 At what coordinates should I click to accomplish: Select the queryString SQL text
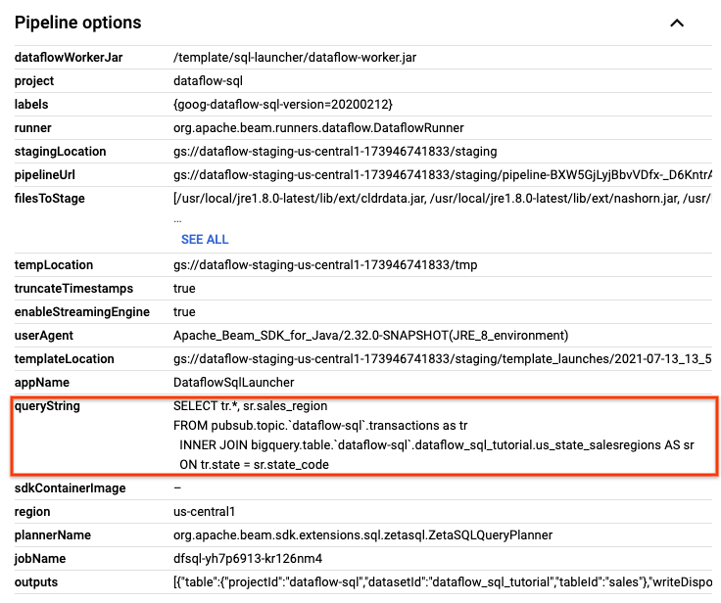[x=431, y=435]
